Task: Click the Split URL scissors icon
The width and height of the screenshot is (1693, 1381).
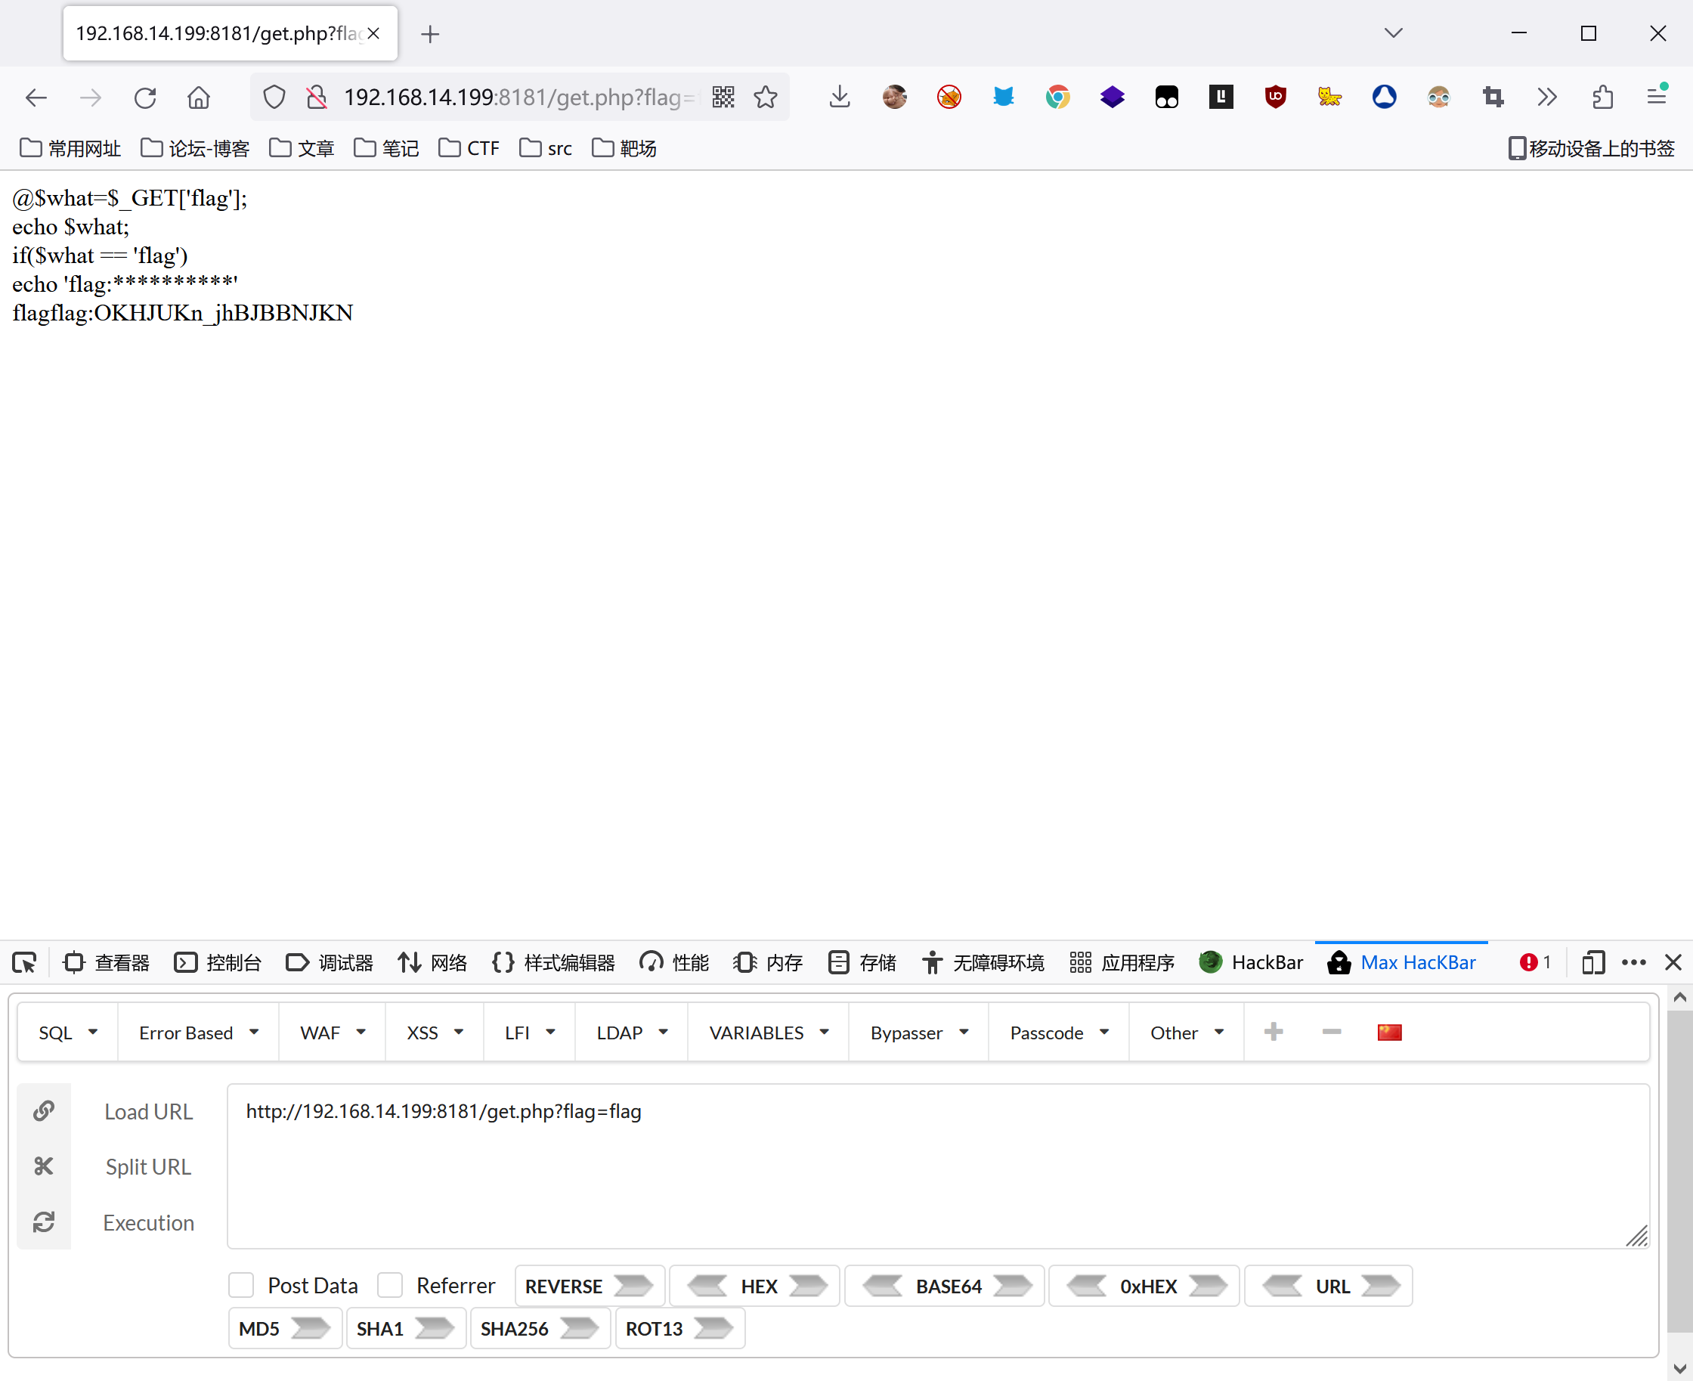Action: coord(44,1166)
